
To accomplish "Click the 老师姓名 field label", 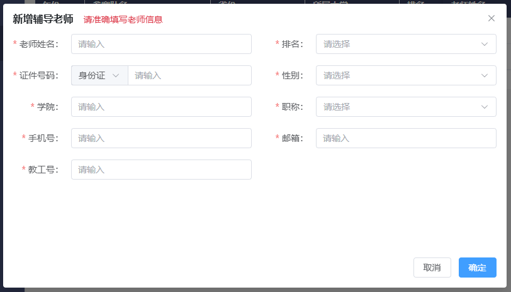I will click(x=38, y=44).
